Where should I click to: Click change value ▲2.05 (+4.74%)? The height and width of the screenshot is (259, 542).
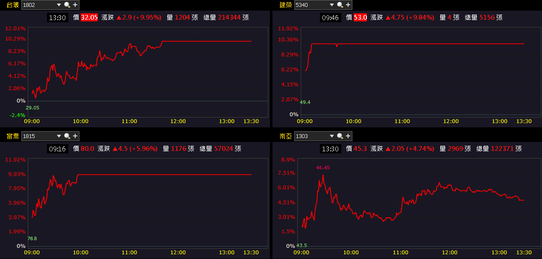tap(410, 149)
